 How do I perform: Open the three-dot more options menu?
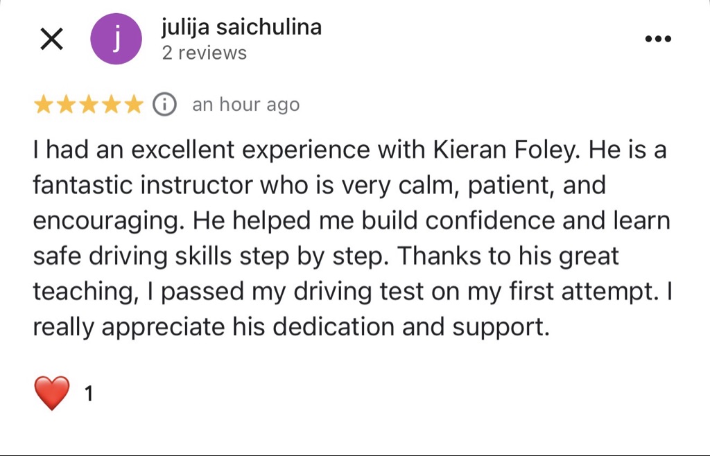pos(658,40)
